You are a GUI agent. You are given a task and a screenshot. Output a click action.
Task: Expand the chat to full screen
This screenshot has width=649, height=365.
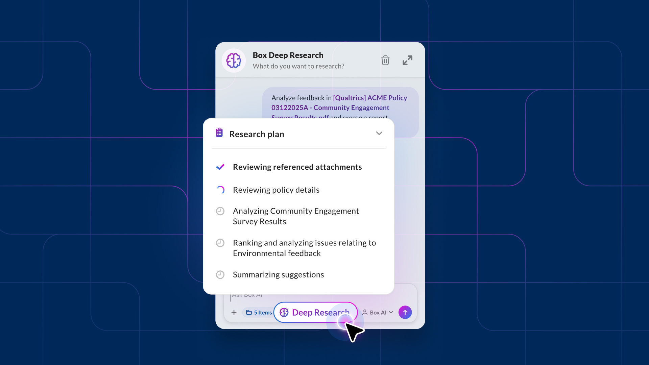(x=407, y=60)
